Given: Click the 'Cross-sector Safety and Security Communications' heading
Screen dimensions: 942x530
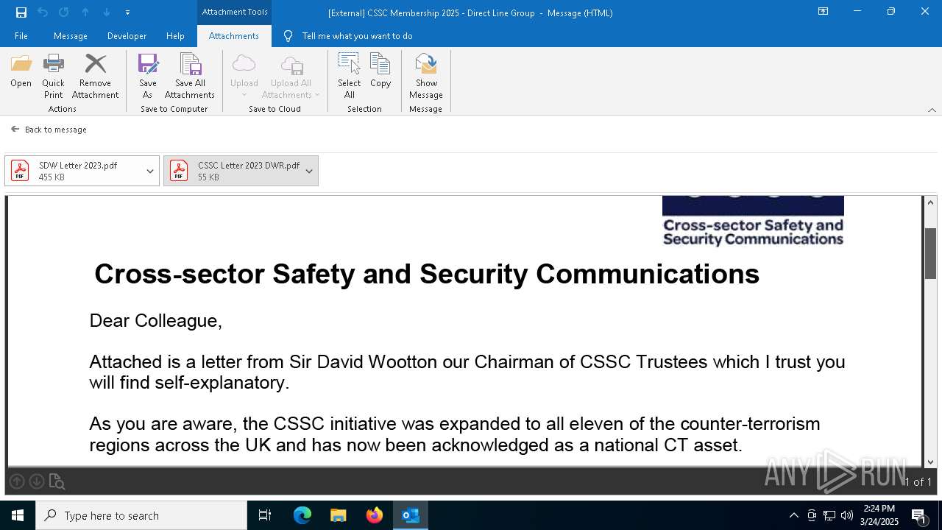Looking at the screenshot, I should tap(427, 275).
